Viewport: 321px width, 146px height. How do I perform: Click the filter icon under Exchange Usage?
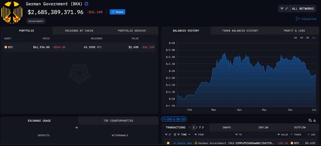[x=77, y=128]
